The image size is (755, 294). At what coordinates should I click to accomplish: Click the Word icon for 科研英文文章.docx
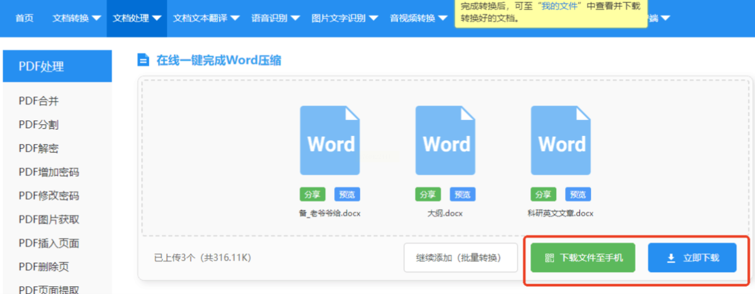coord(561,140)
